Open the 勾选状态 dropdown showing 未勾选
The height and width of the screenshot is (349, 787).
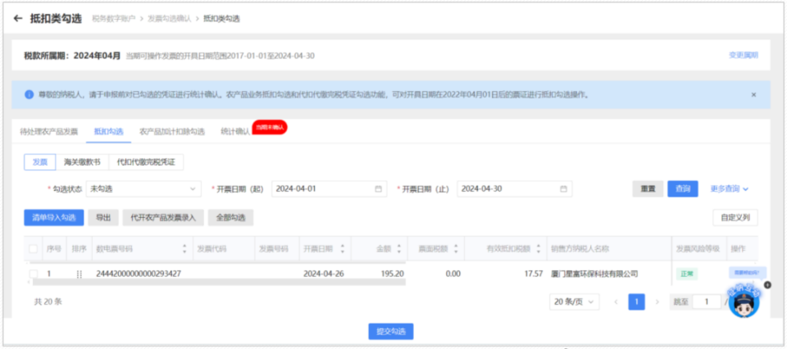click(x=143, y=189)
